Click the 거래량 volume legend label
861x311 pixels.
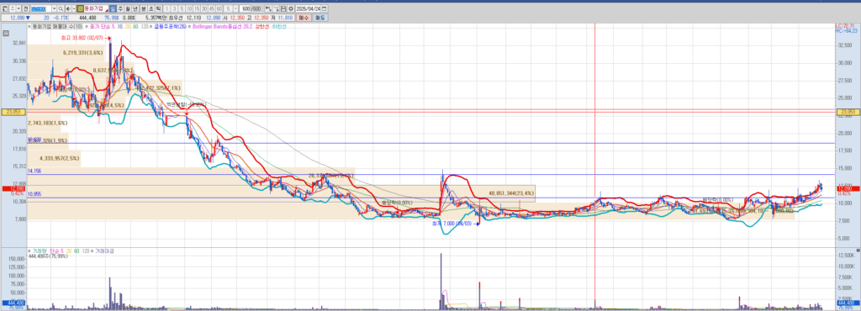(40, 250)
